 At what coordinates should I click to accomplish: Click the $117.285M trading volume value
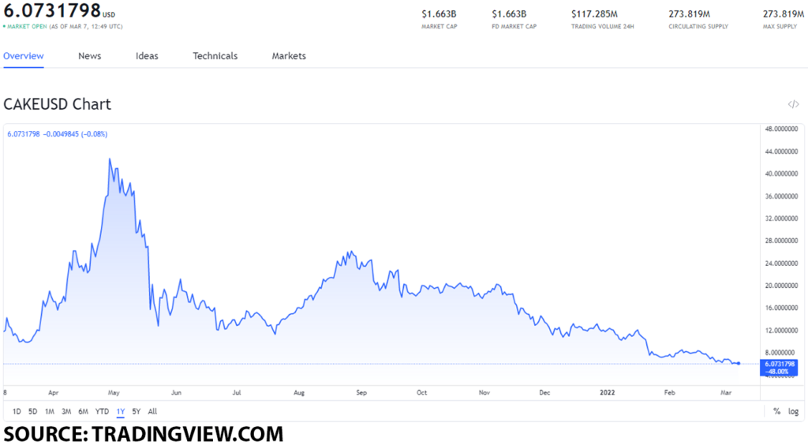(594, 14)
